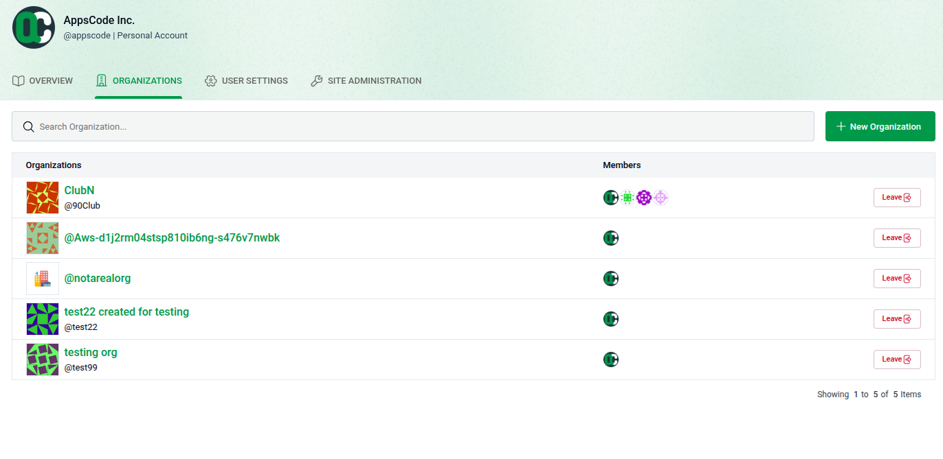Viewport: 943px width, 459px height.
Task: Click the AppsCode Inc. profile avatar
Action: coord(33,27)
